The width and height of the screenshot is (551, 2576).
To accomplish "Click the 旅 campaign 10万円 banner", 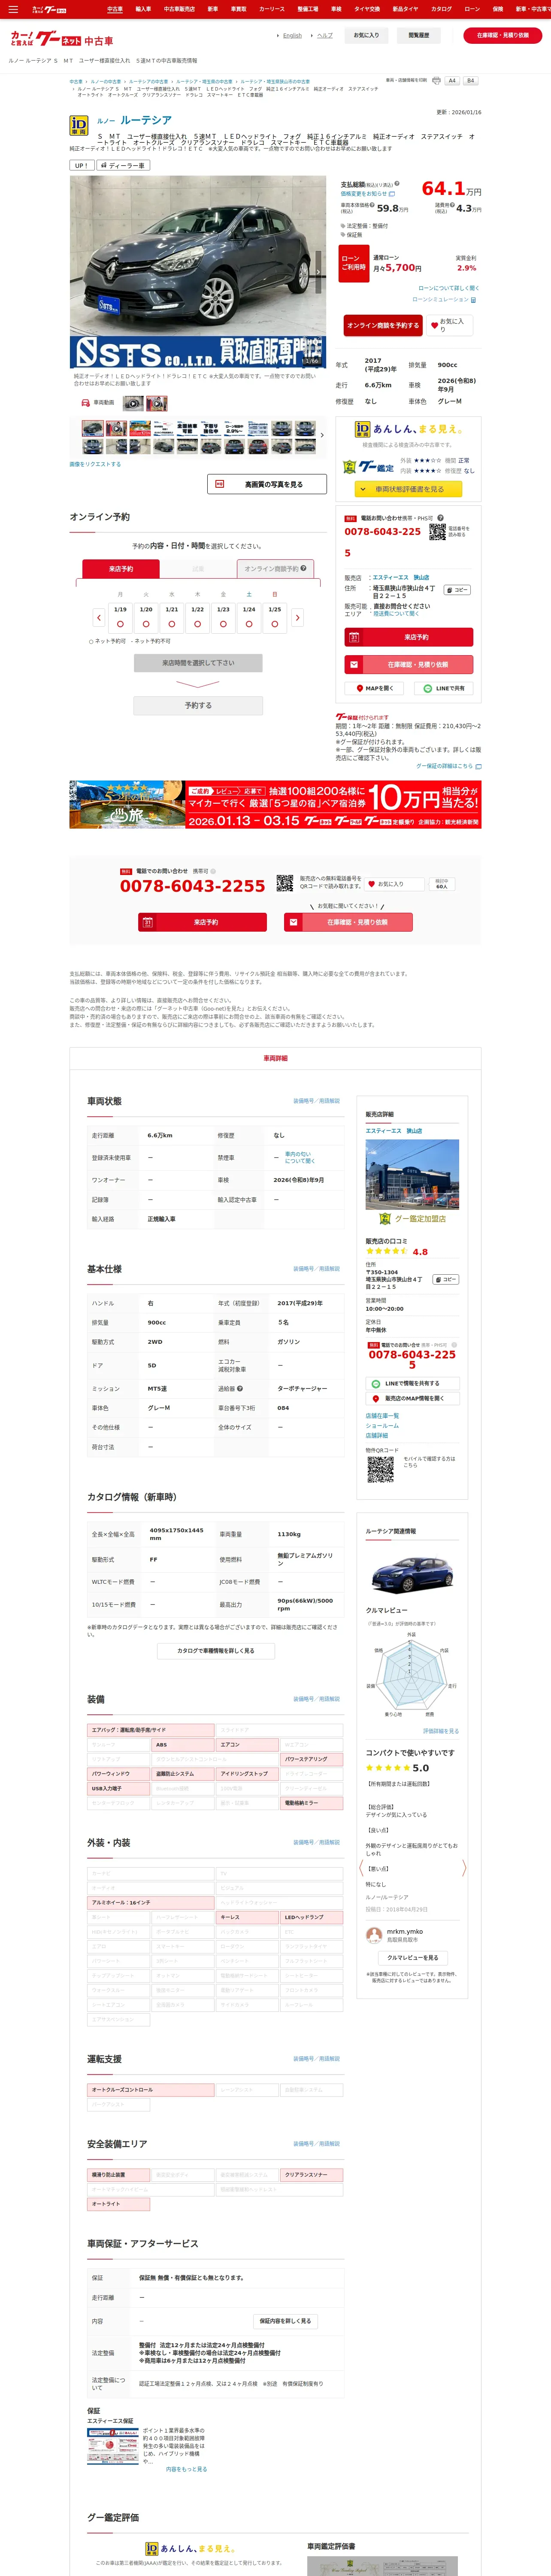I will (275, 804).
